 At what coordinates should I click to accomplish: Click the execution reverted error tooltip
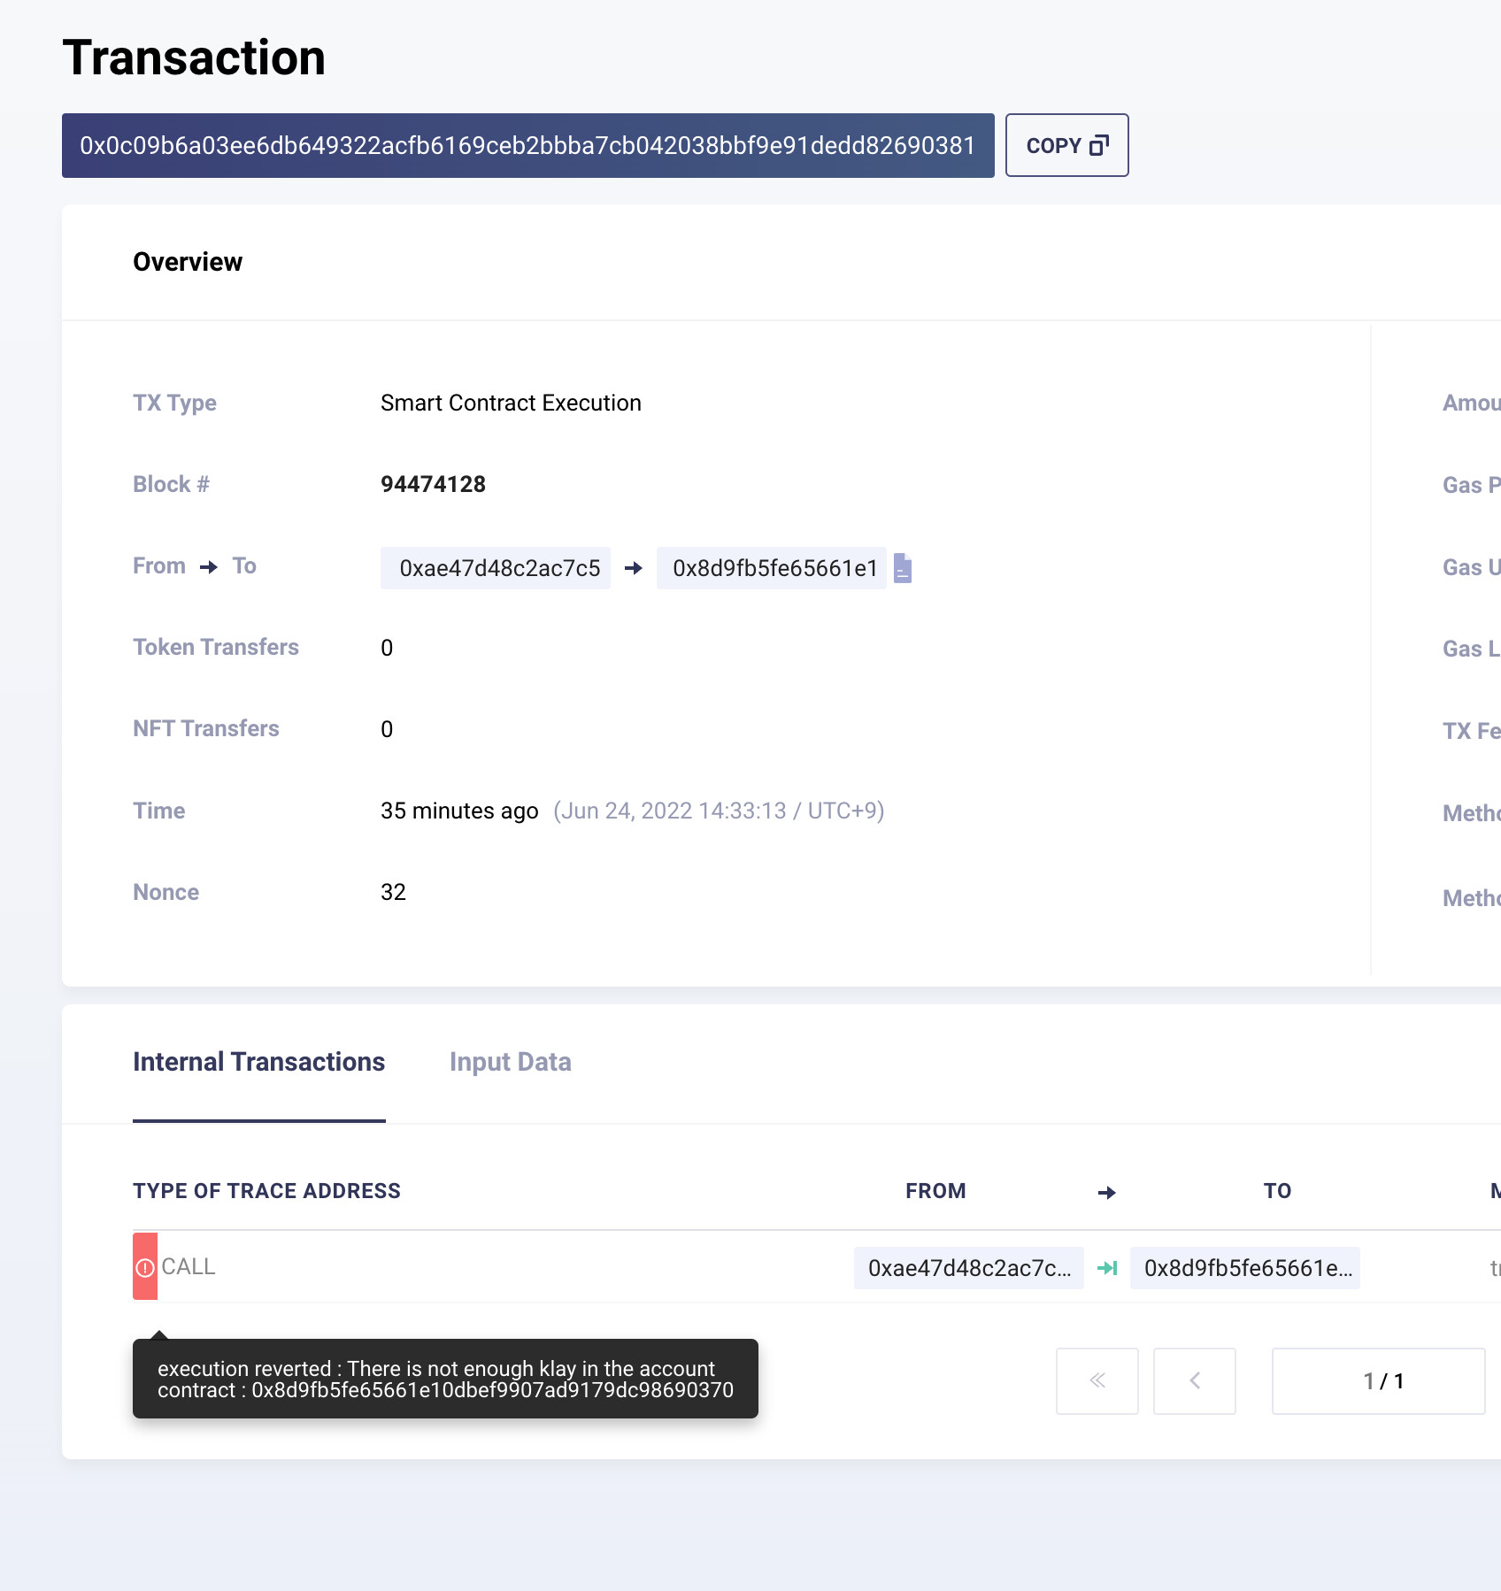[445, 1379]
